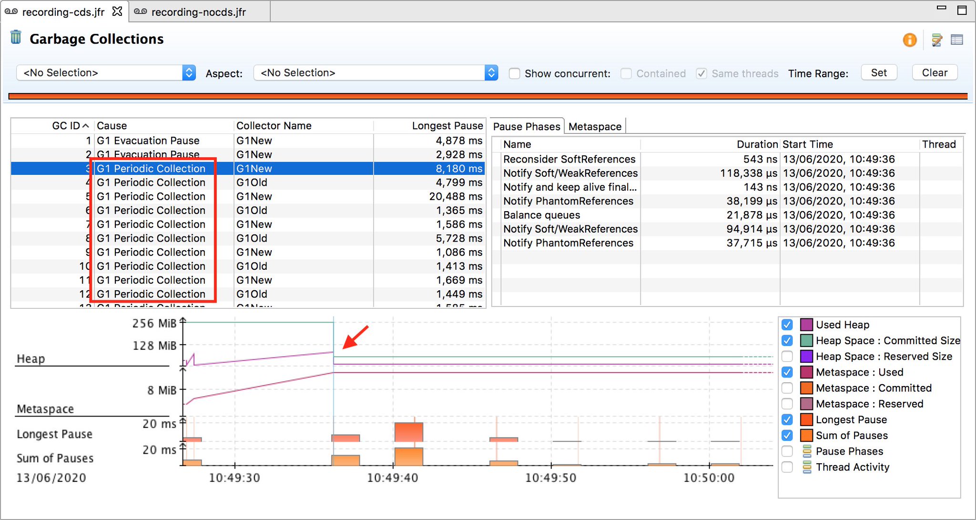Click the information icon in the toolbar

[x=910, y=40]
